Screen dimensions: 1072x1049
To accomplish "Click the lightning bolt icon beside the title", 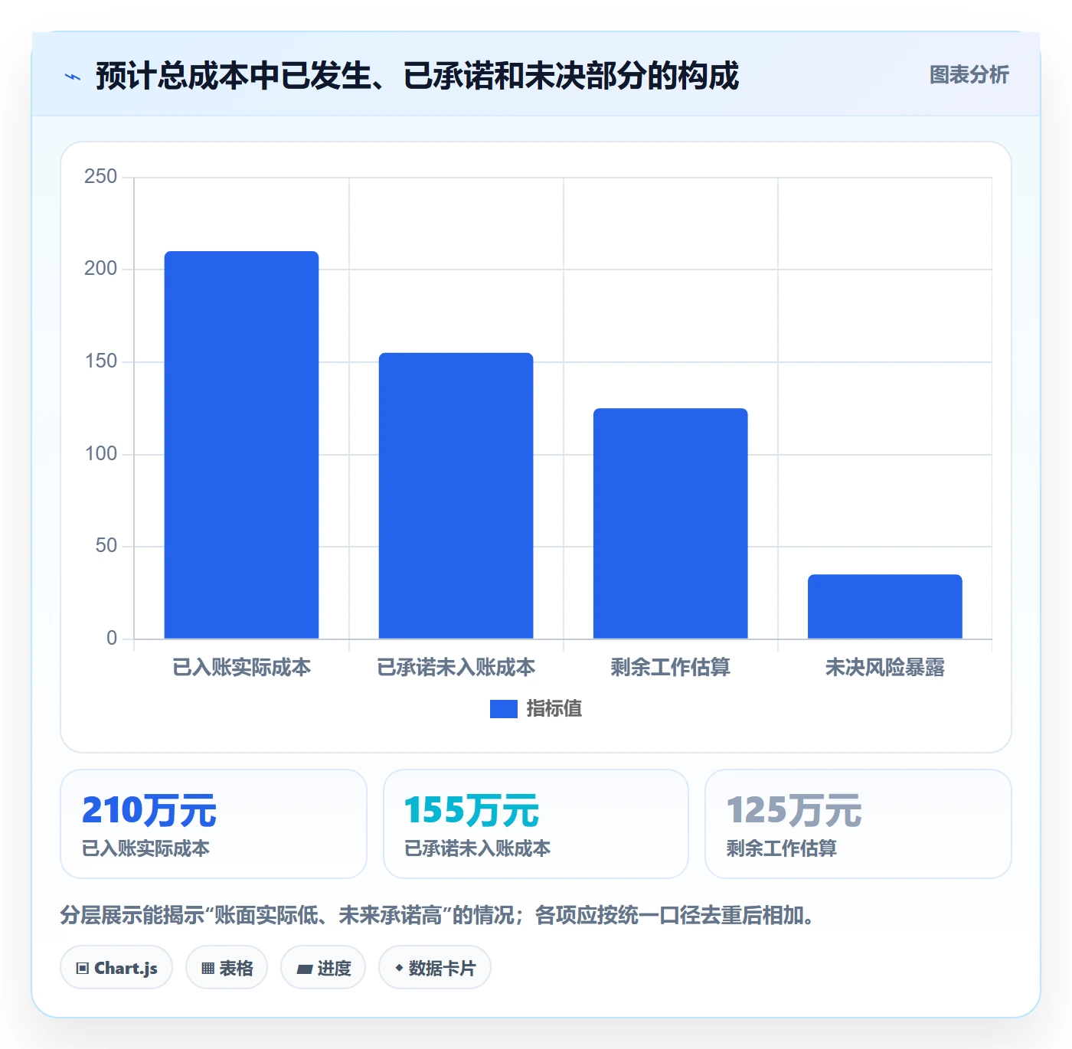I will tap(73, 77).
